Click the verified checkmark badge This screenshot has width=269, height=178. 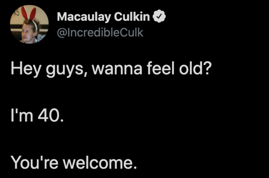pos(159,16)
